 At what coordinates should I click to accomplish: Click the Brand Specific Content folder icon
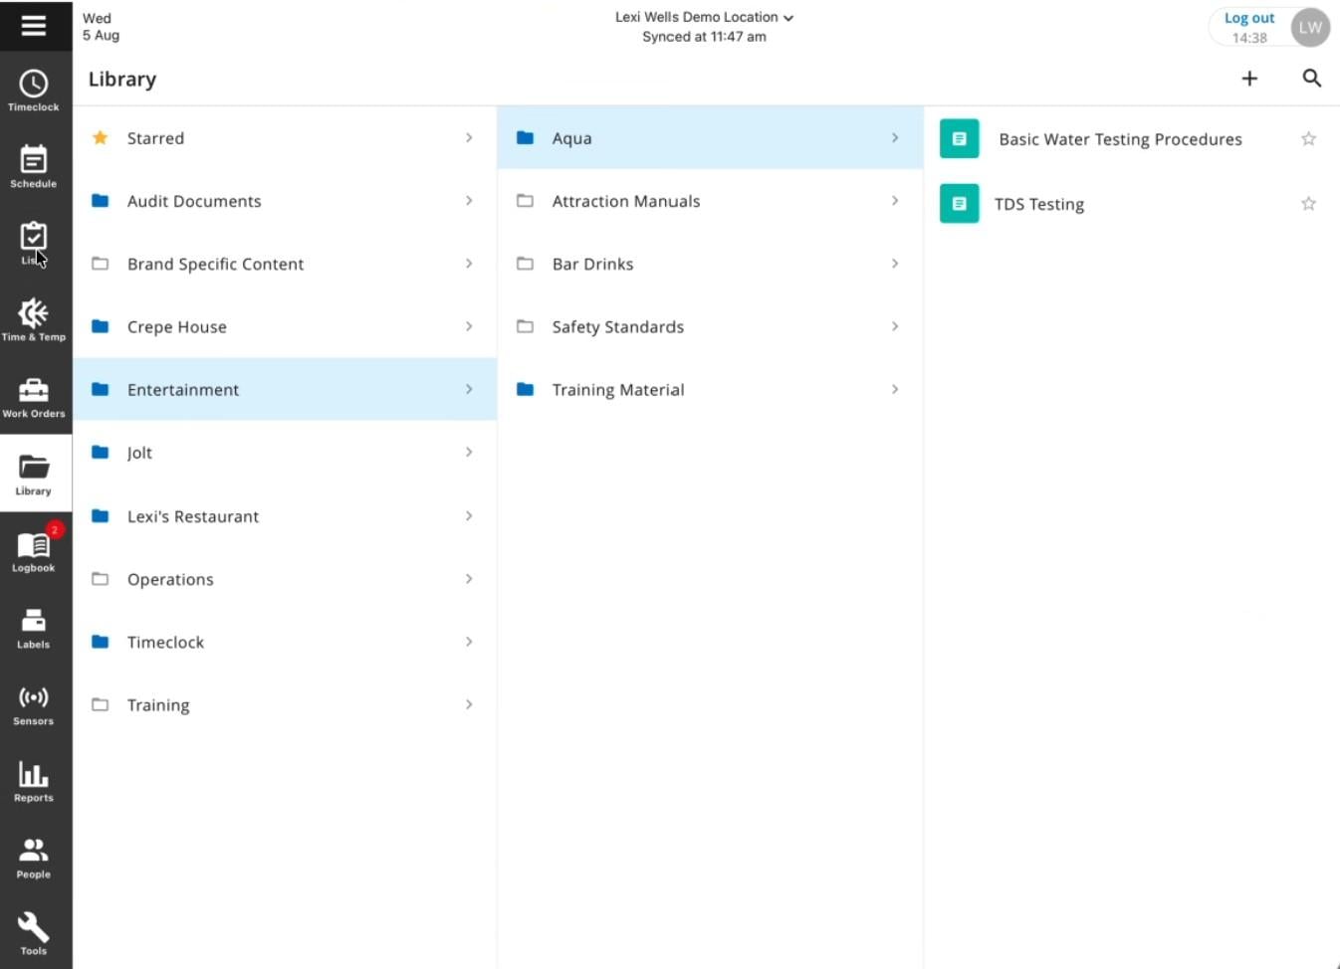click(100, 264)
